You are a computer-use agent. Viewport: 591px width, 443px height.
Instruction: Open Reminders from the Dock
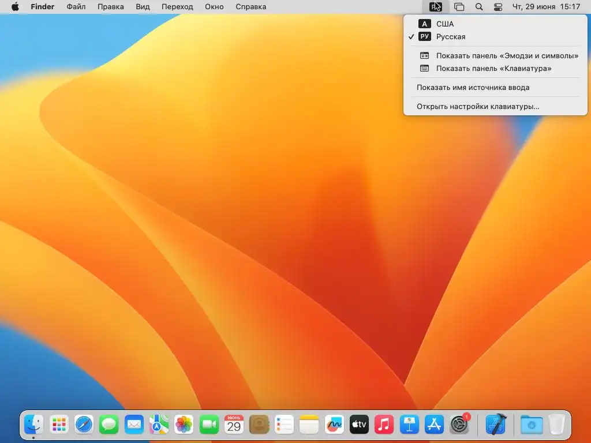(x=284, y=425)
